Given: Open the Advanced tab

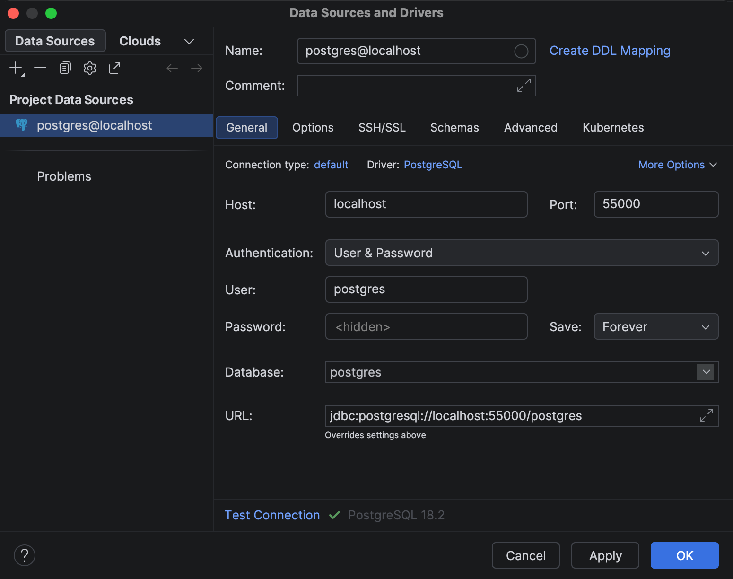Looking at the screenshot, I should tap(531, 128).
